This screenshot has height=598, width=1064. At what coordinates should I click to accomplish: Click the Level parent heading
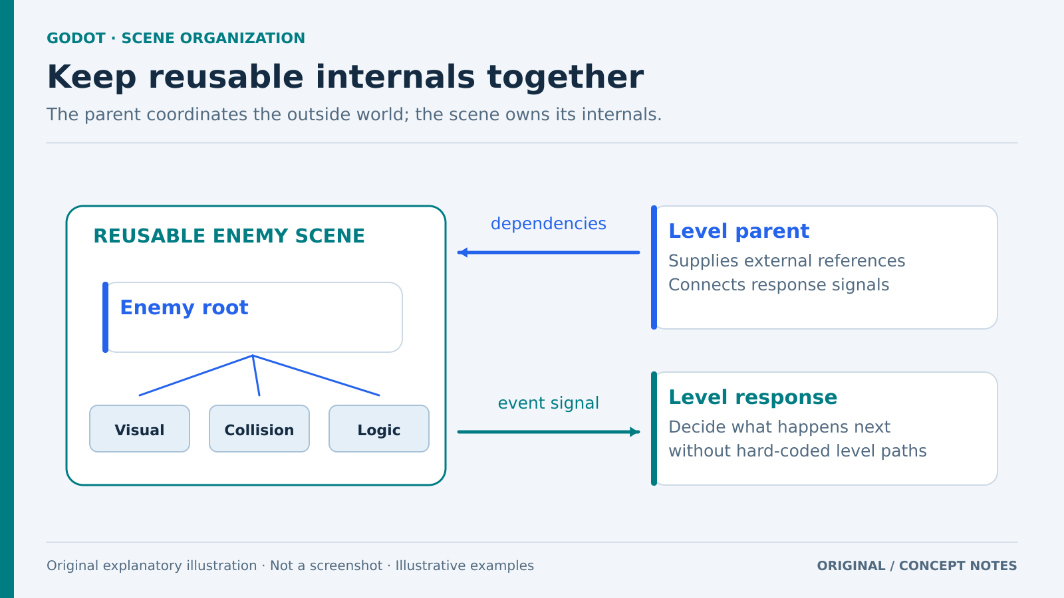tap(739, 231)
